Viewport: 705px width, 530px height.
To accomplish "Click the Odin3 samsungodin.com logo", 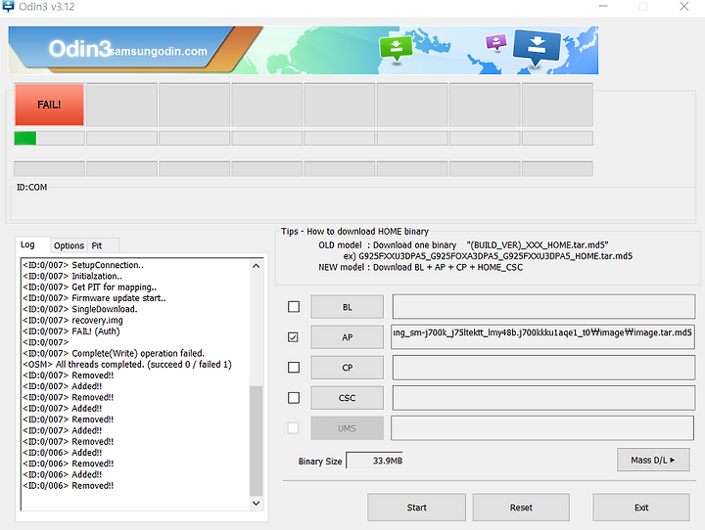I will 127,49.
